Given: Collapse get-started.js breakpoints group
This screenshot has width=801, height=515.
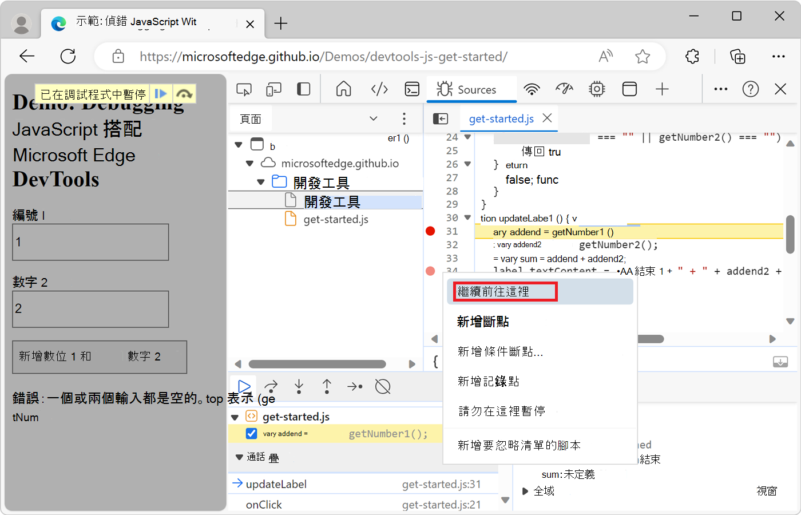Looking at the screenshot, I should [235, 417].
